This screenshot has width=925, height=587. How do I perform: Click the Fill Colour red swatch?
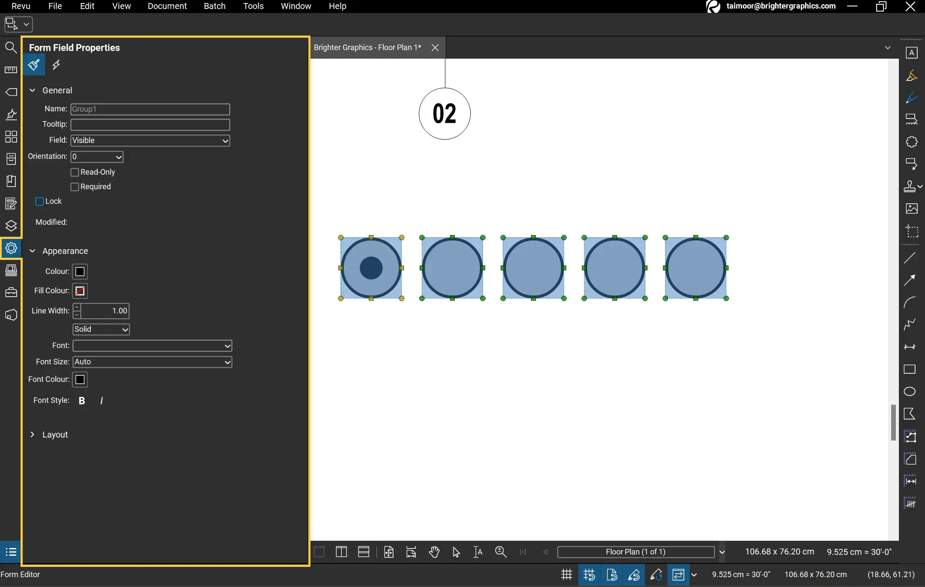(x=80, y=290)
